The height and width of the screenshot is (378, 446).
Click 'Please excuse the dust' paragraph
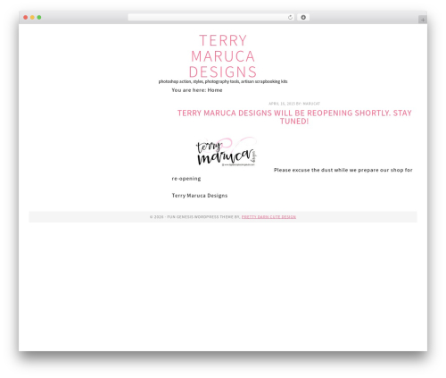(x=292, y=174)
